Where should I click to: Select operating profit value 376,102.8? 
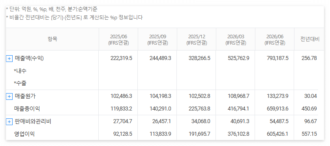pyautogui.click(x=239, y=134)
